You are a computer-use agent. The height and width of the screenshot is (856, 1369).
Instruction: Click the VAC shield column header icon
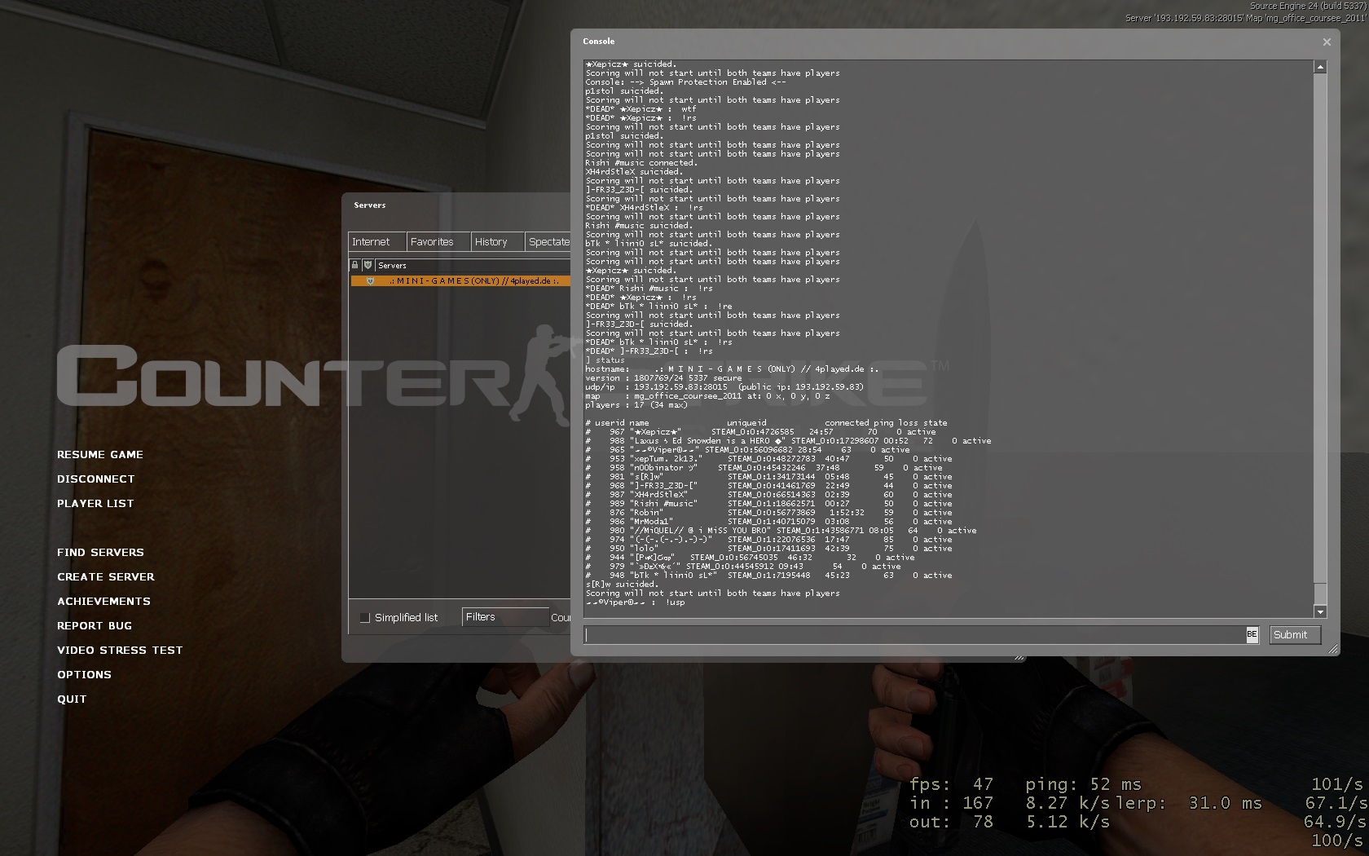click(368, 265)
